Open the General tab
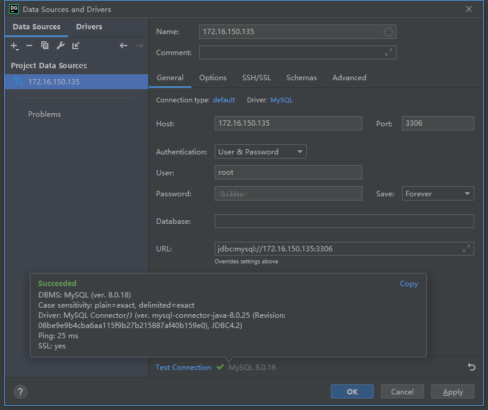The width and height of the screenshot is (488, 410). (170, 78)
